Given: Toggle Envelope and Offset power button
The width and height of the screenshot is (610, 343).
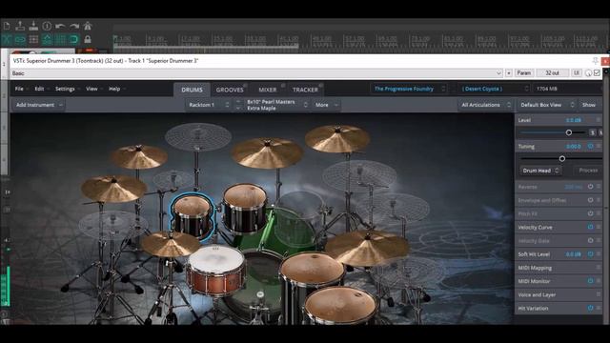Looking at the screenshot, I should tap(590, 200).
